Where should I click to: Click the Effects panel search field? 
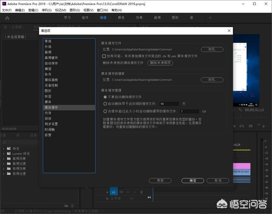20,142
